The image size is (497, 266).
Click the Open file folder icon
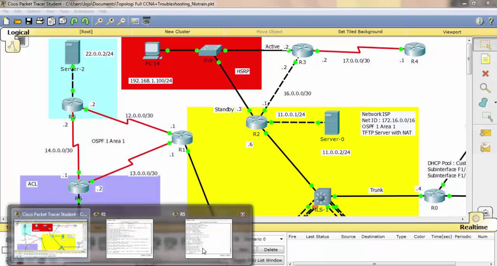(17, 21)
